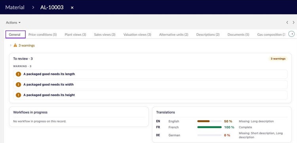Image resolution: width=297 pixels, height=143 pixels.
Task: Click the 3 warnings text link
Action: pyautogui.click(x=27, y=45)
